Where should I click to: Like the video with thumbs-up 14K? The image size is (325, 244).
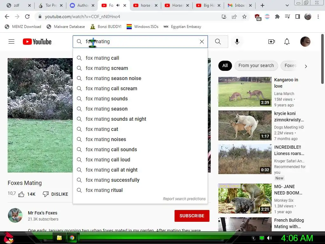(27, 194)
